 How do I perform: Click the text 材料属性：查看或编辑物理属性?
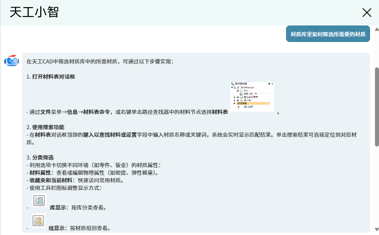tap(94, 173)
